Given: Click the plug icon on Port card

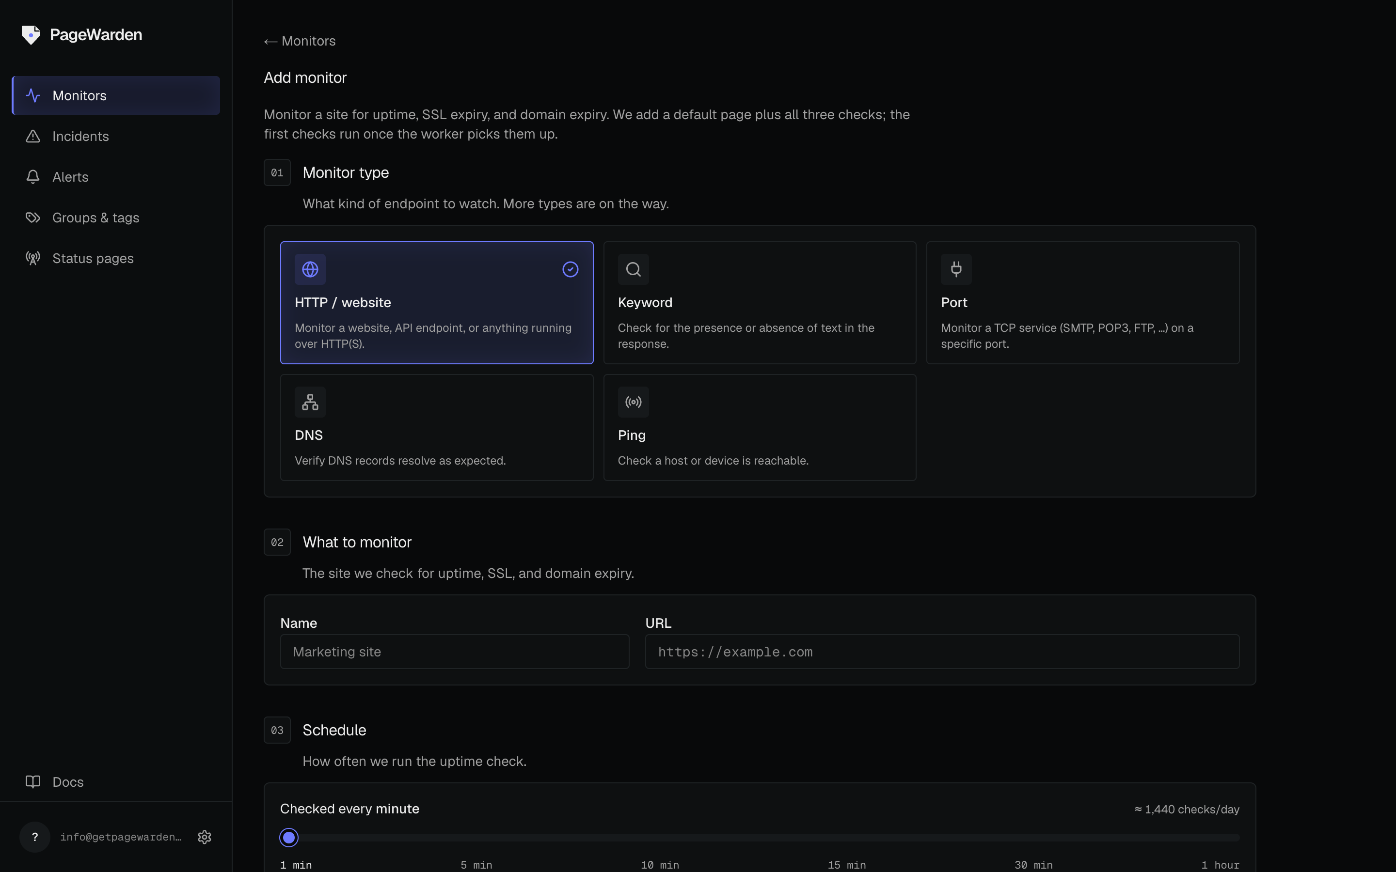Looking at the screenshot, I should coord(956,269).
